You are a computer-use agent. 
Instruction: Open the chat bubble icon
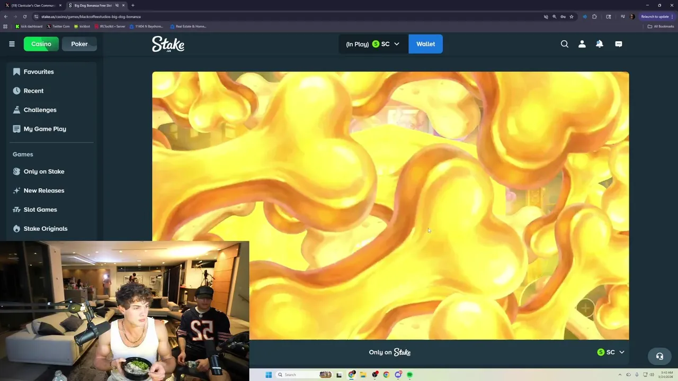click(619, 44)
